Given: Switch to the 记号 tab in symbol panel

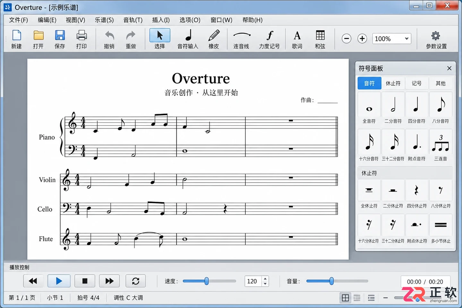Looking at the screenshot, I should 417,83.
